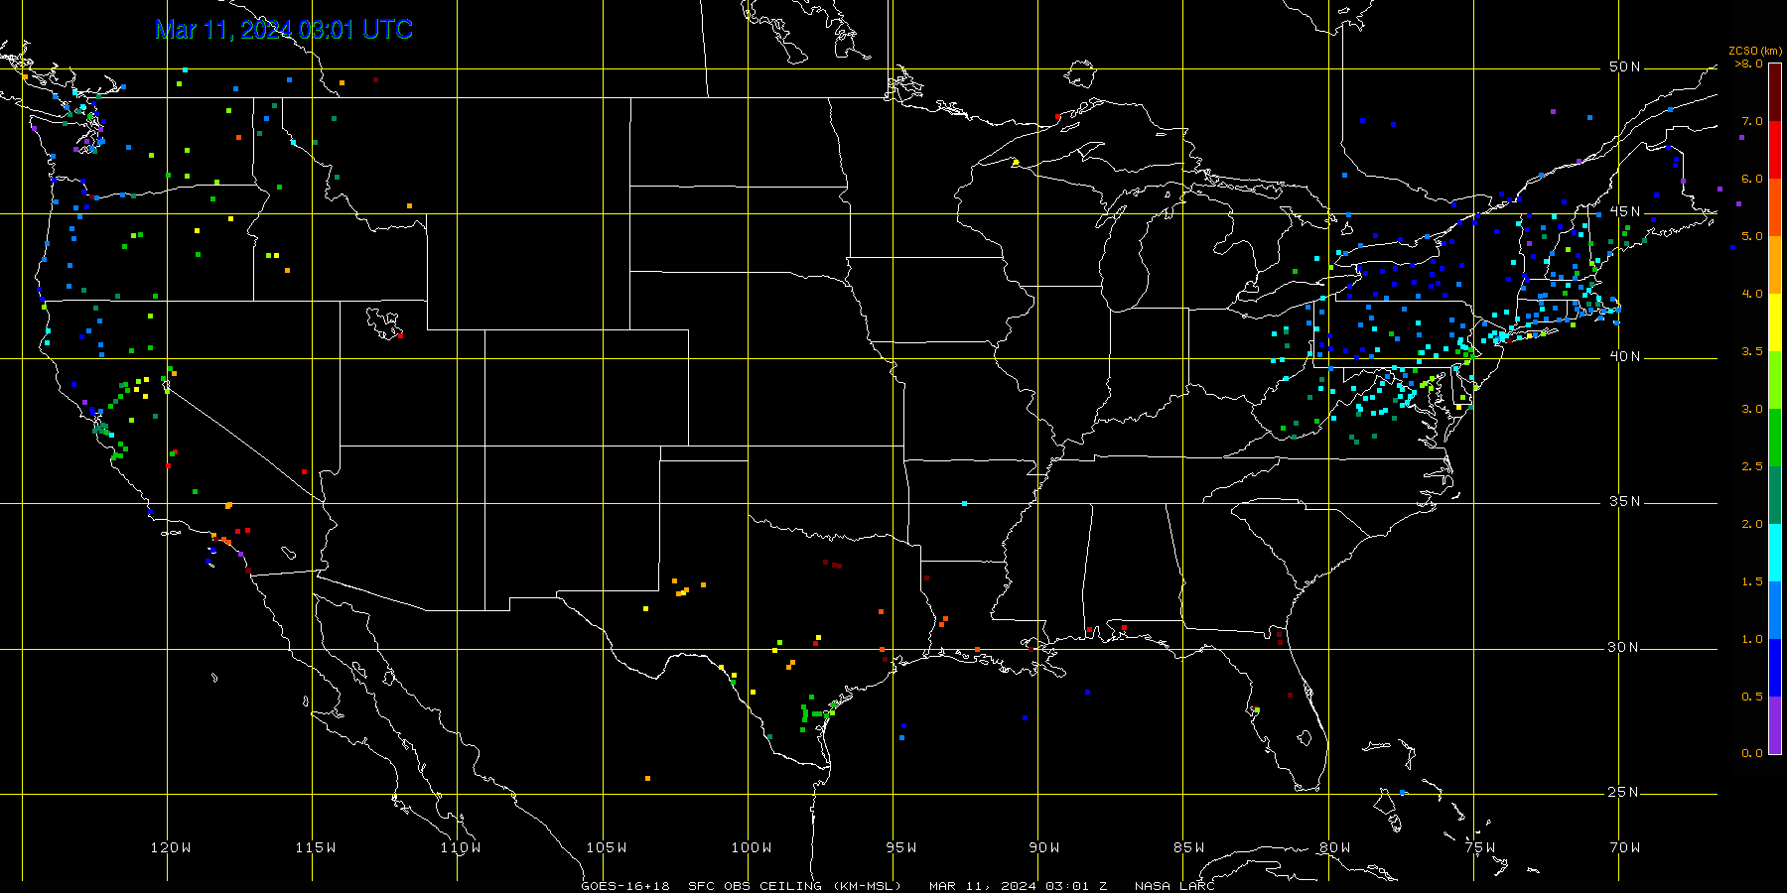Select the '105W' longitude label
Image resolution: width=1787 pixels, height=893 pixels.
coord(607,847)
